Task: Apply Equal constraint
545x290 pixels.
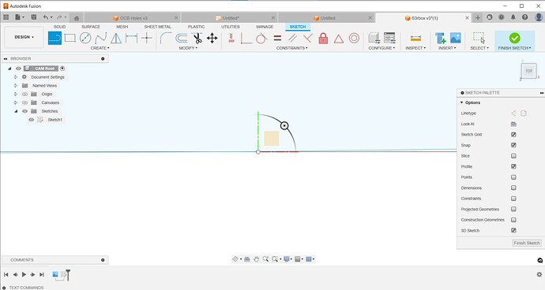Action: click(277, 38)
